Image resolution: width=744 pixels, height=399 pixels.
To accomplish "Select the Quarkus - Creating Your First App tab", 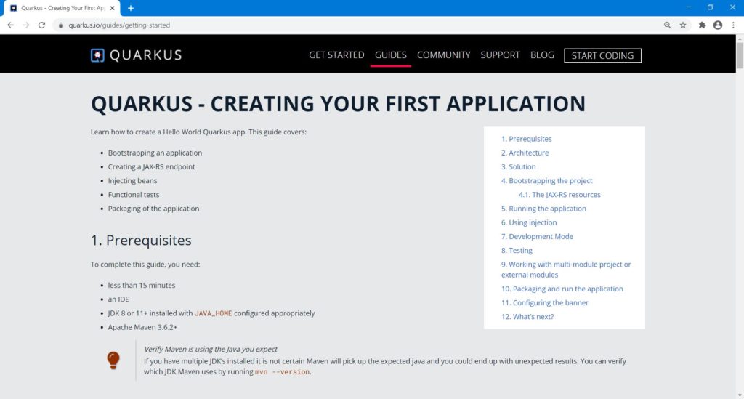I will coord(62,8).
